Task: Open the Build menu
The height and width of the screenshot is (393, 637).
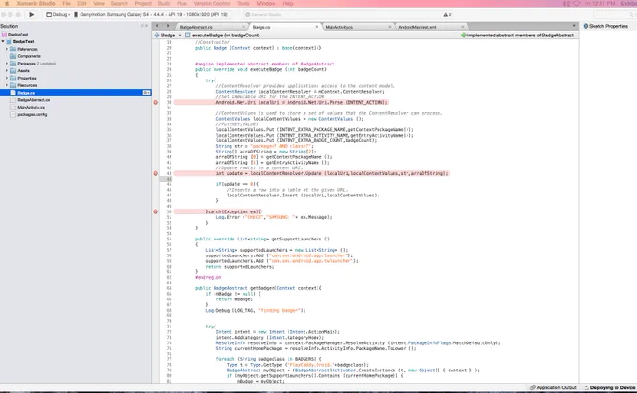Action: point(164,3)
